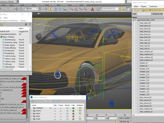The image size is (164, 123).
Task: Open Customize menu in Select From Scene
Action: (x=153, y=6)
